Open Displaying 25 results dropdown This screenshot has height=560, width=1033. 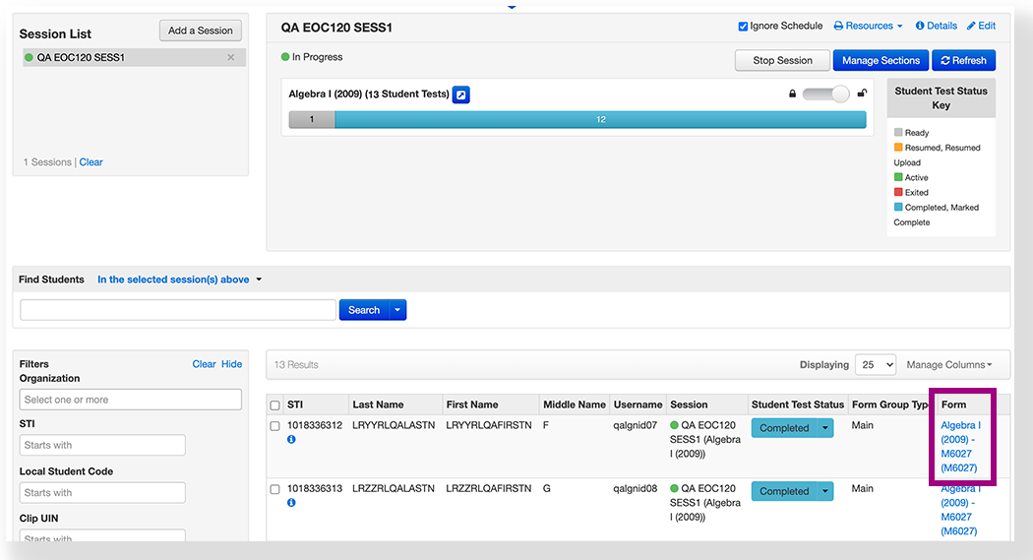(875, 365)
